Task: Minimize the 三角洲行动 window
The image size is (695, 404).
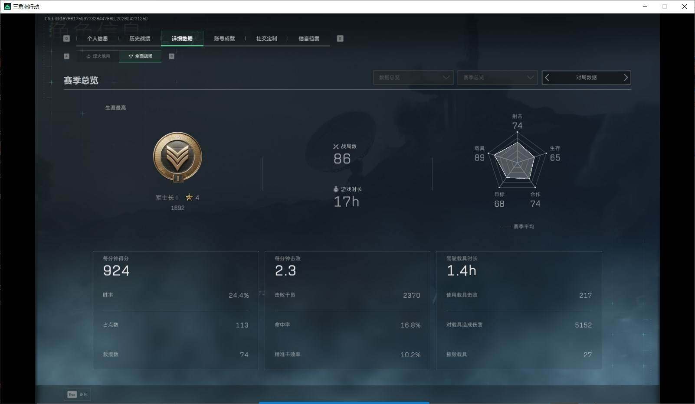Action: pyautogui.click(x=645, y=7)
